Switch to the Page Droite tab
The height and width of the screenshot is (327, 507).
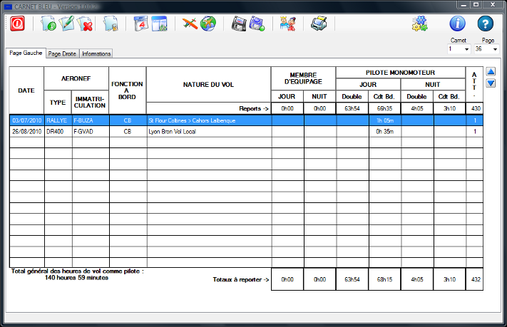point(62,53)
